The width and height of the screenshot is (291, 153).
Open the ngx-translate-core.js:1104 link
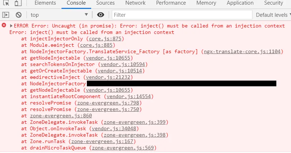coord(243,51)
